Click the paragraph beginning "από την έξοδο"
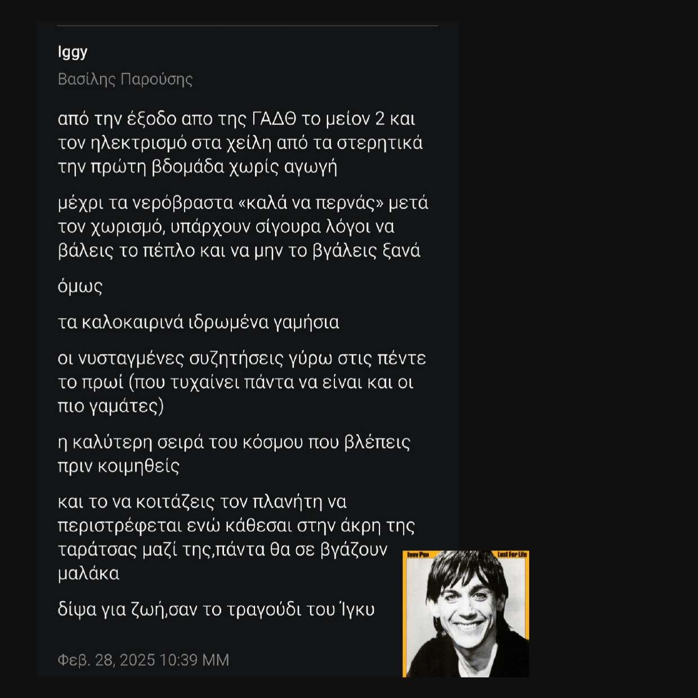 (240, 143)
